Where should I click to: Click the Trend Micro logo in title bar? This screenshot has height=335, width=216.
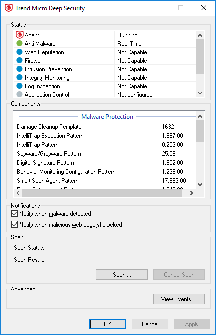point(9,8)
